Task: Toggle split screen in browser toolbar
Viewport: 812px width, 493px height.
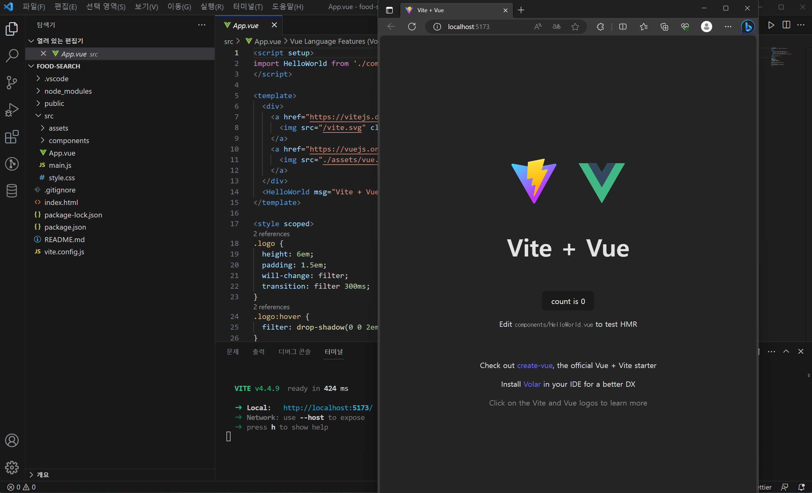Action: (x=622, y=27)
